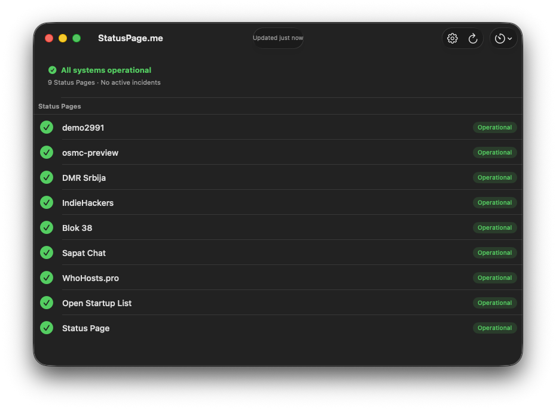Viewport: 556px width, 410px height.
Task: Open the Blok 38 entry
Action: click(278, 227)
